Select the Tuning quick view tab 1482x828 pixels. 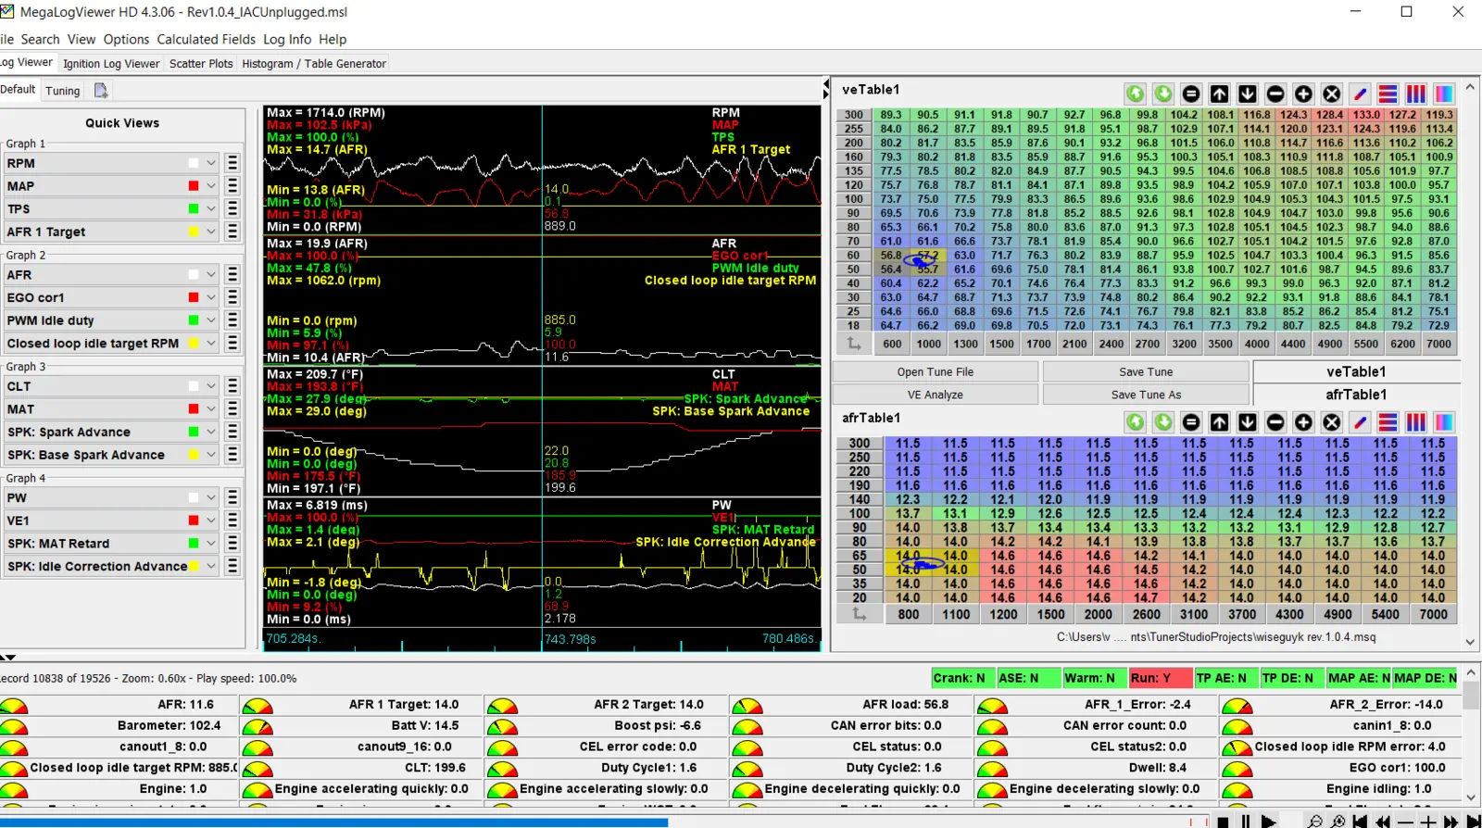tap(63, 90)
